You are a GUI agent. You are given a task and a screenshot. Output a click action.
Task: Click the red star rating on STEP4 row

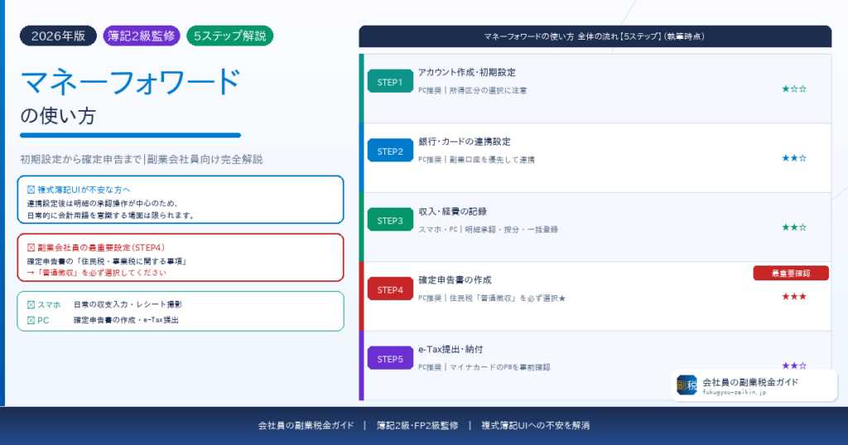click(794, 296)
